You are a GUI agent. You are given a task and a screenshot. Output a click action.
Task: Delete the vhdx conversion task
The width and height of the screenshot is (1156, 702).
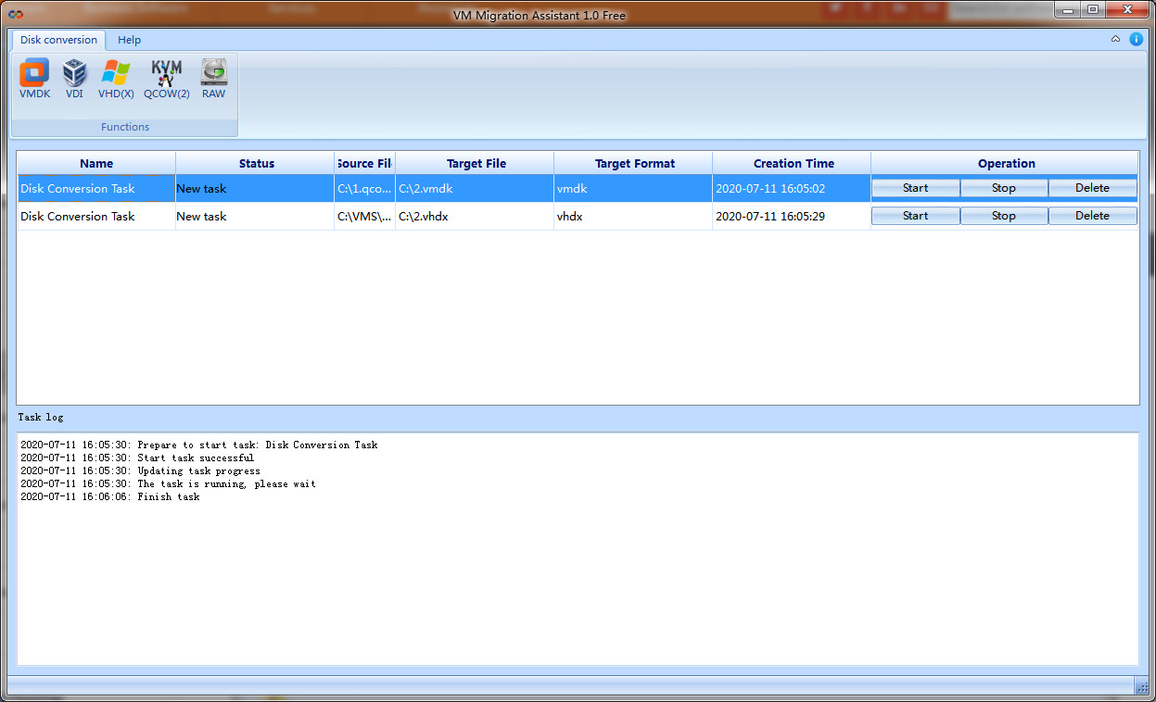pyautogui.click(x=1092, y=216)
